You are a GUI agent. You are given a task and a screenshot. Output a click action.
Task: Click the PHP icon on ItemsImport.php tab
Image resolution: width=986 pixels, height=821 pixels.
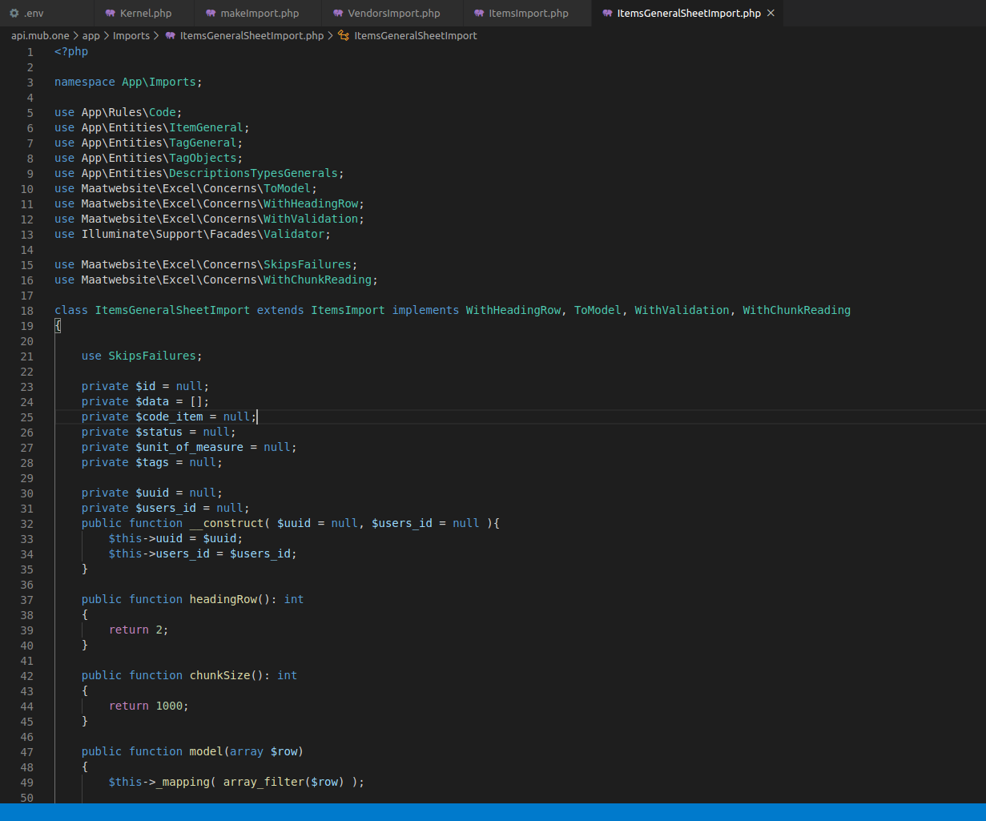click(x=478, y=13)
